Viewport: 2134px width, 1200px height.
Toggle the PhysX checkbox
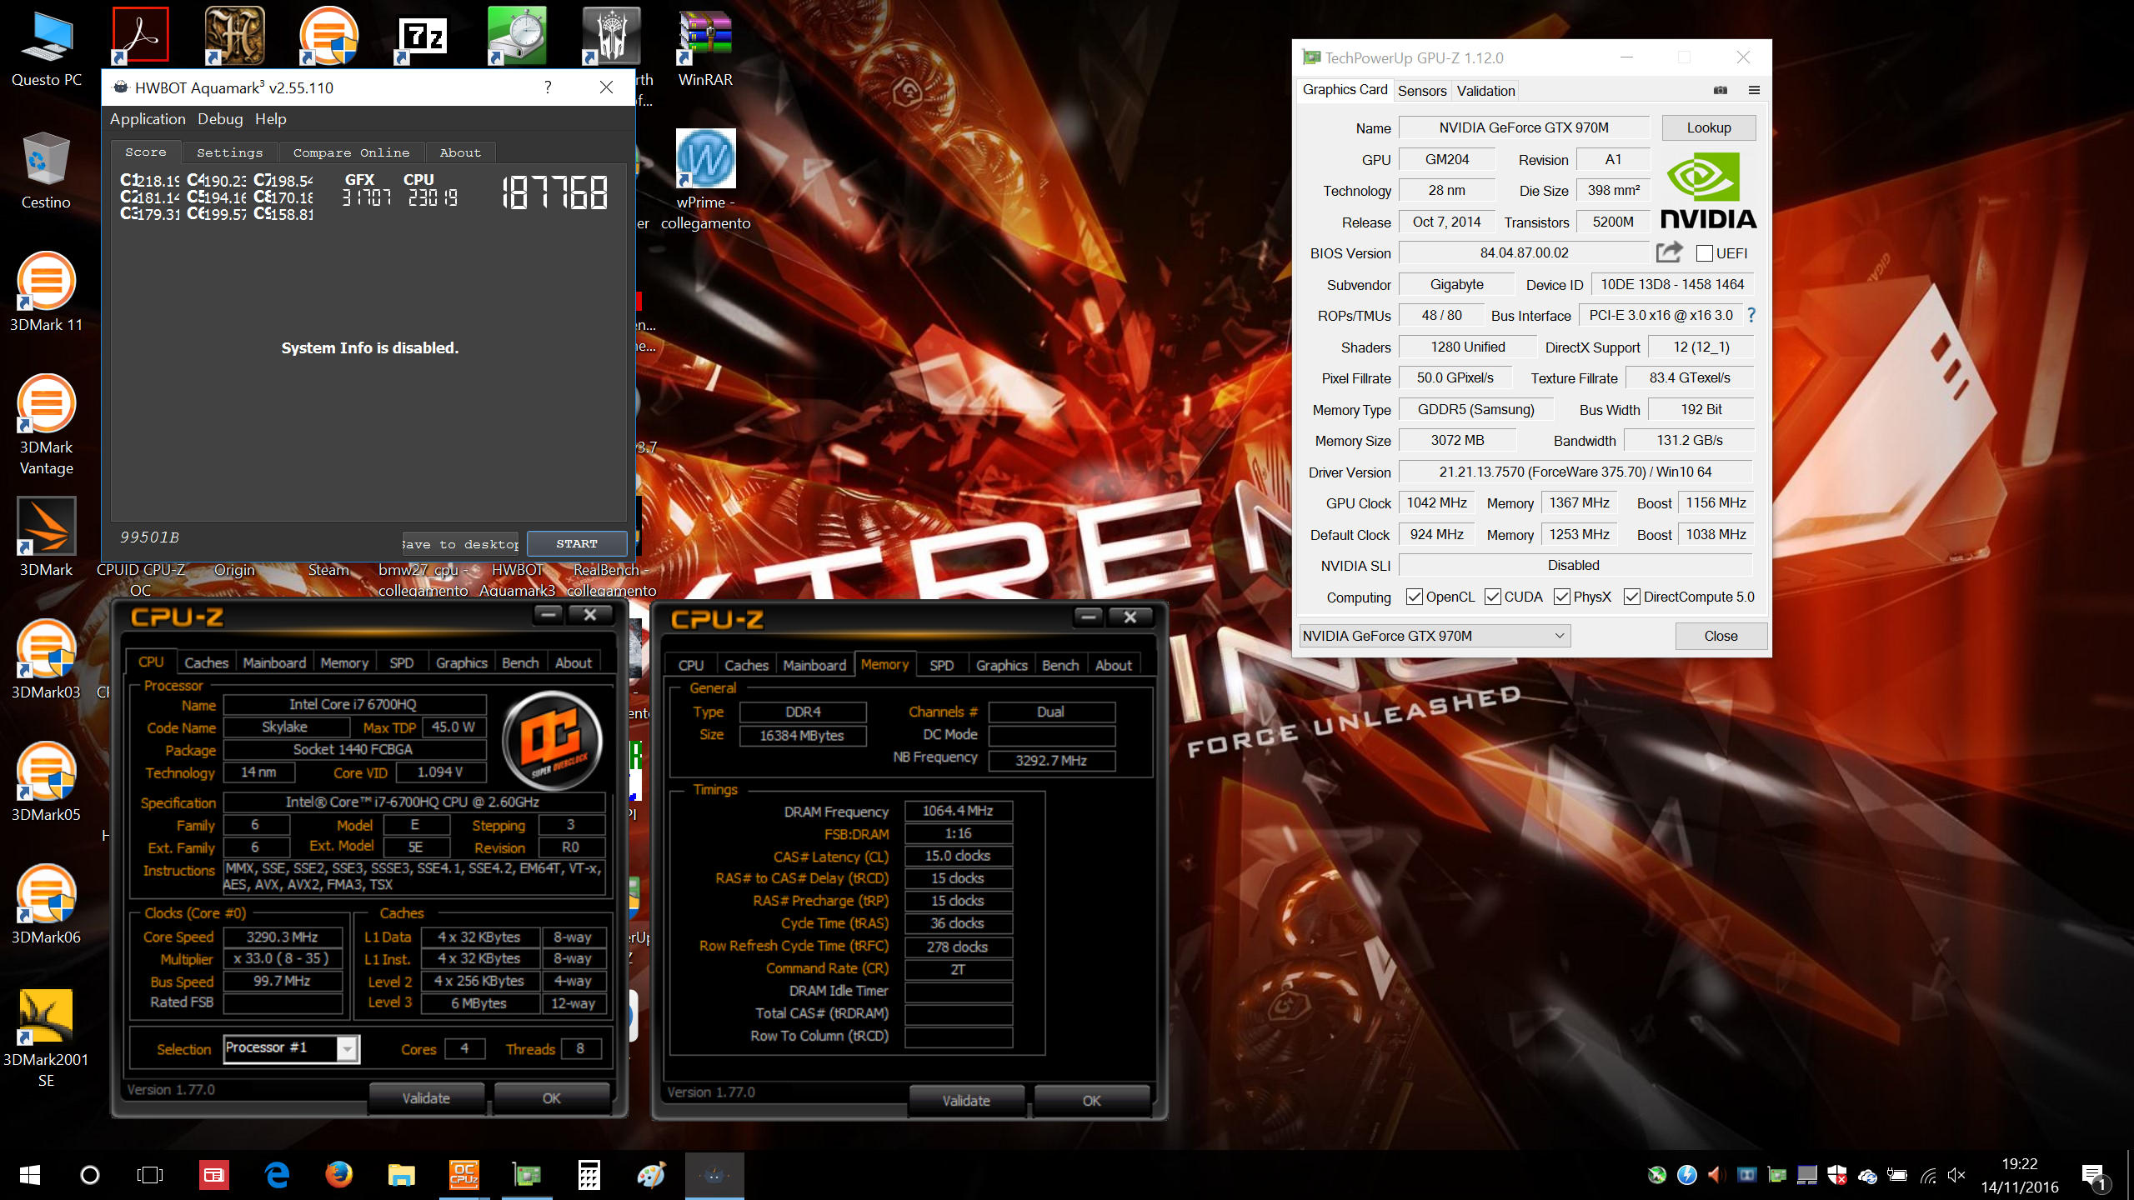tap(1562, 597)
